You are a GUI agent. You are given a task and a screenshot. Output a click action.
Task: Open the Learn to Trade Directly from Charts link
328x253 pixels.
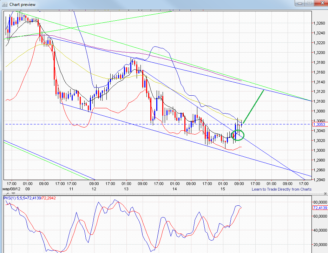point(280,189)
